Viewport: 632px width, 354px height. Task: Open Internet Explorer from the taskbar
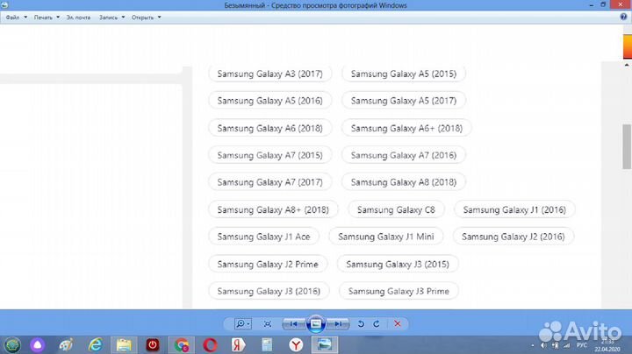tap(95, 343)
